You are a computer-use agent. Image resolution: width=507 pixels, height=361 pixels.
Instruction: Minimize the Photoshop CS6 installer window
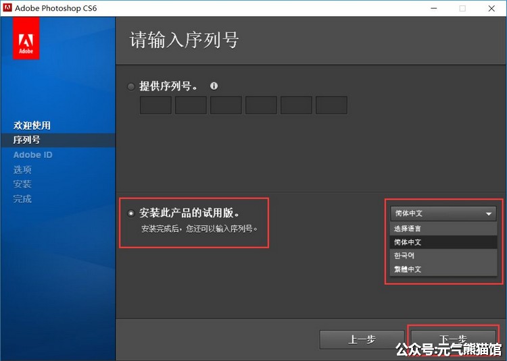point(431,8)
